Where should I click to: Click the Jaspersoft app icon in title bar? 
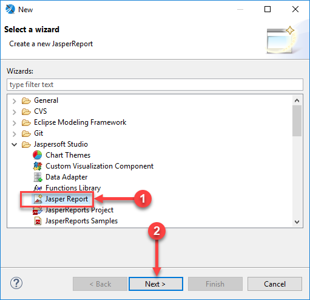10,9
